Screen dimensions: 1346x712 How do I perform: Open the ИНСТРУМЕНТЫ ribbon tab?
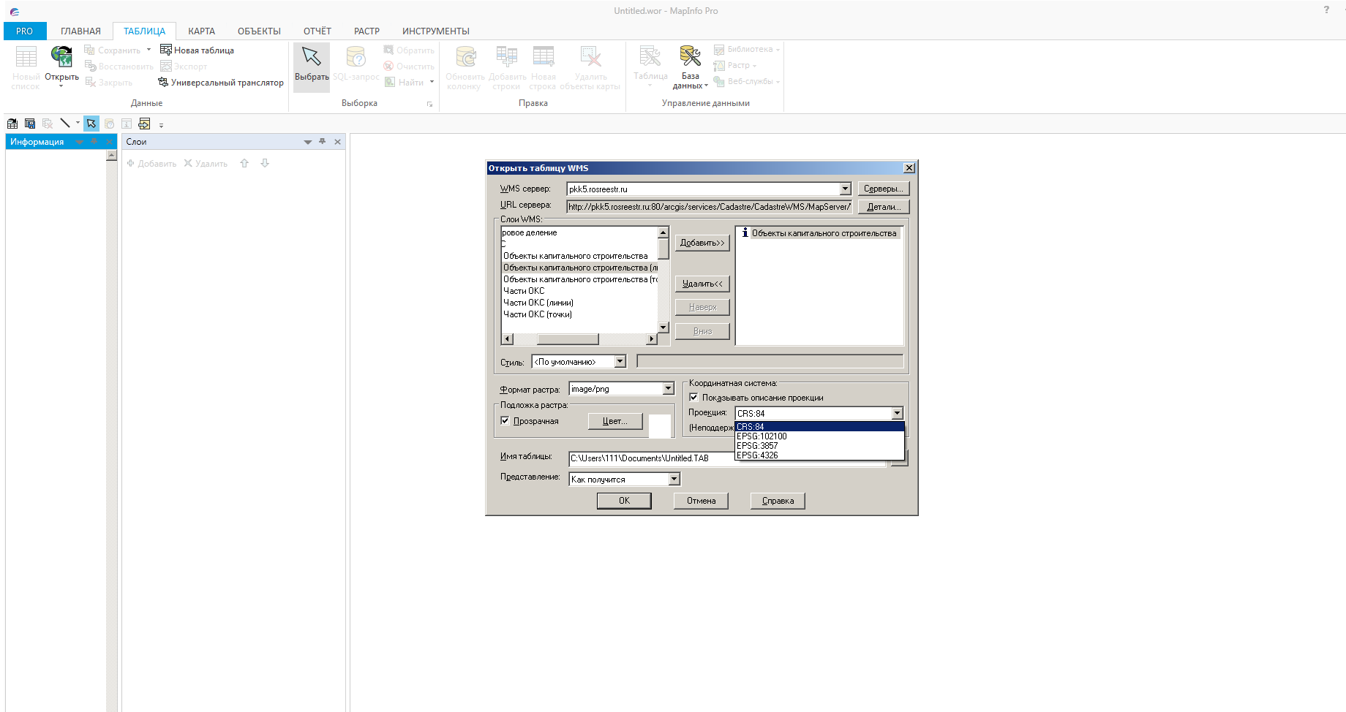click(435, 31)
